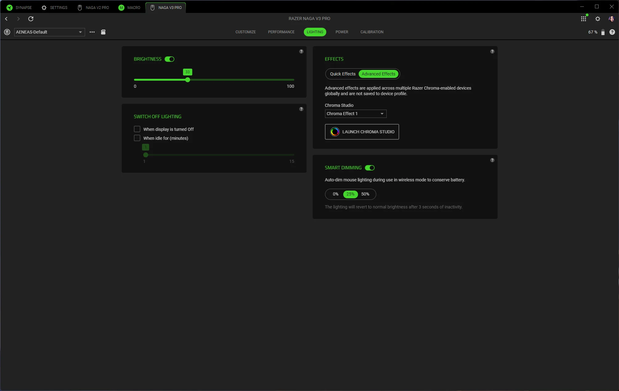This screenshot has width=619, height=391.
Task: Click the battery level icon
Action: coord(603,32)
